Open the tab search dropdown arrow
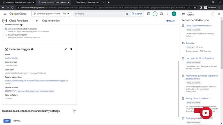This screenshot has width=223, height=125. tap(200, 2)
